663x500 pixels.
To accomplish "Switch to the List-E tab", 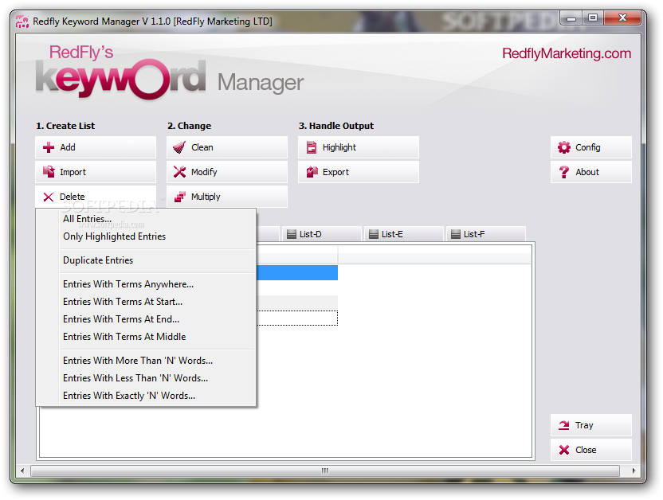I will point(404,234).
